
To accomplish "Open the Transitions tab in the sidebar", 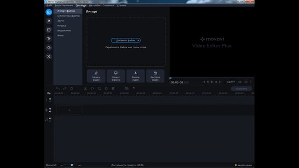I will (x=49, y=30).
